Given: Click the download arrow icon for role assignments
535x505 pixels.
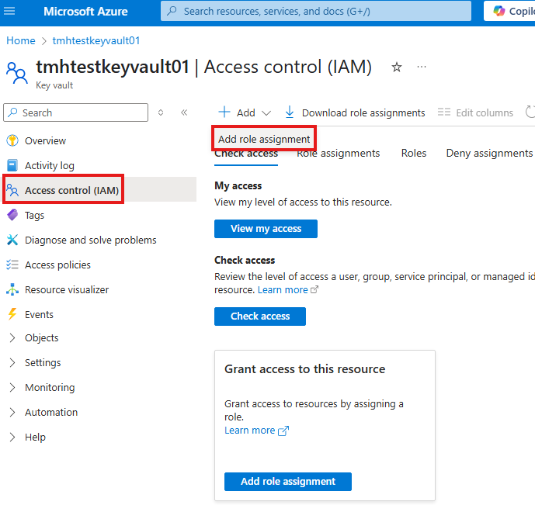Looking at the screenshot, I should tap(290, 112).
